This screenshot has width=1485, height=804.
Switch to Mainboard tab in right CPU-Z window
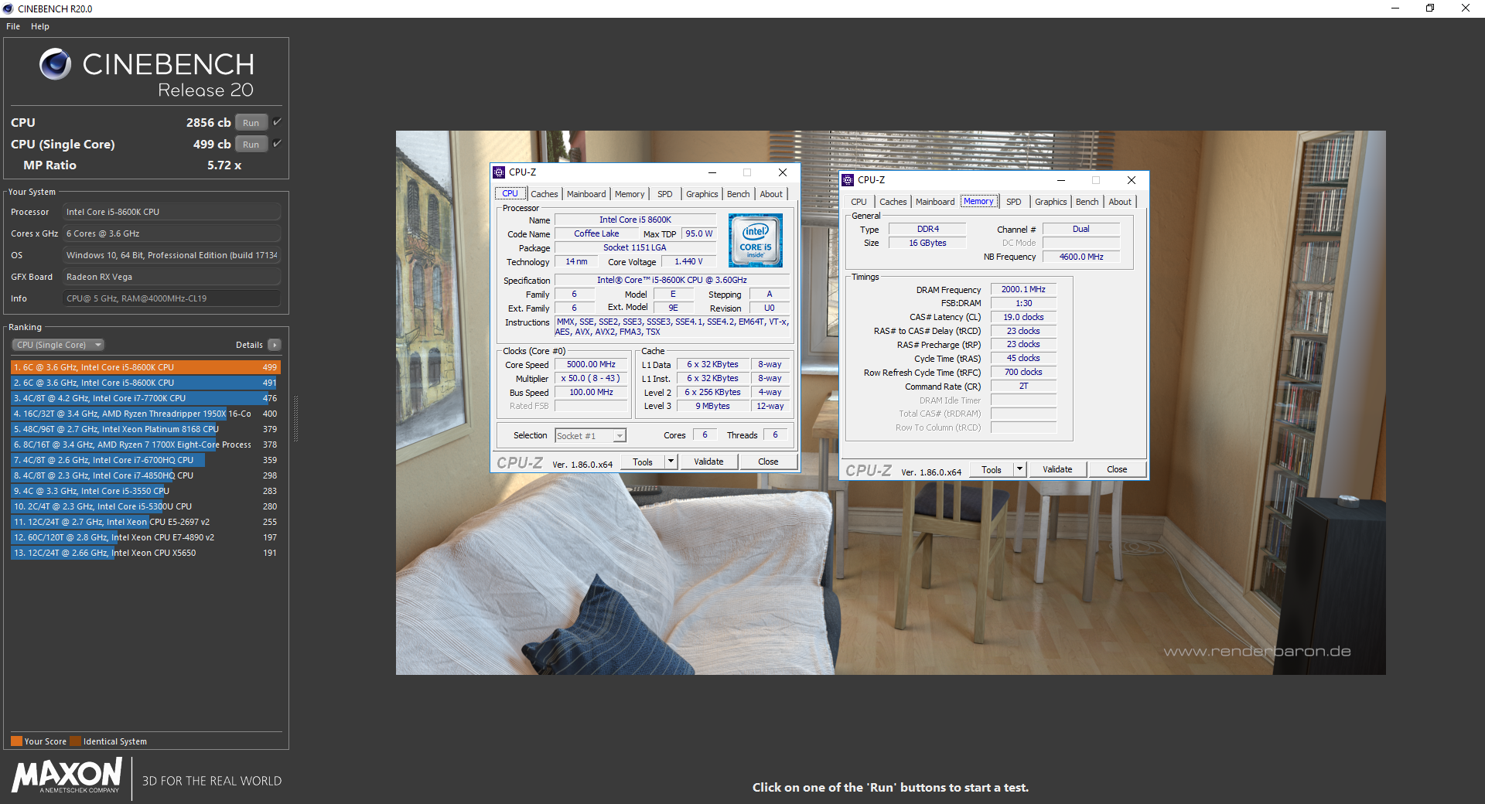[x=935, y=202]
